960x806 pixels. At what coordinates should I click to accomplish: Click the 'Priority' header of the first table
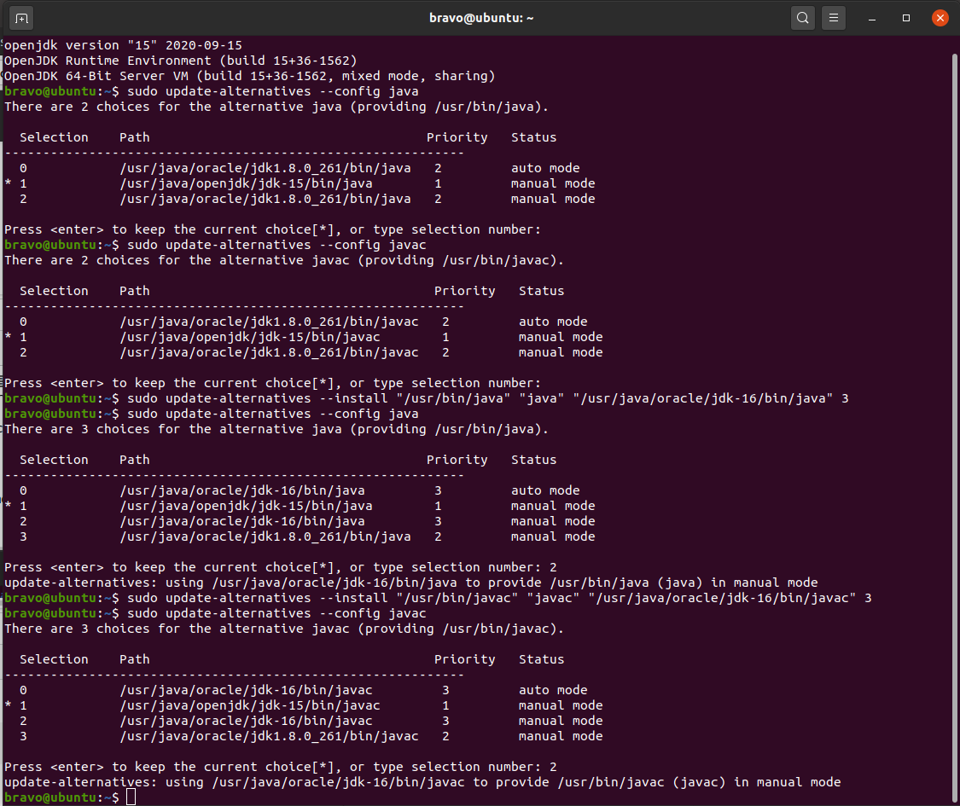click(457, 137)
